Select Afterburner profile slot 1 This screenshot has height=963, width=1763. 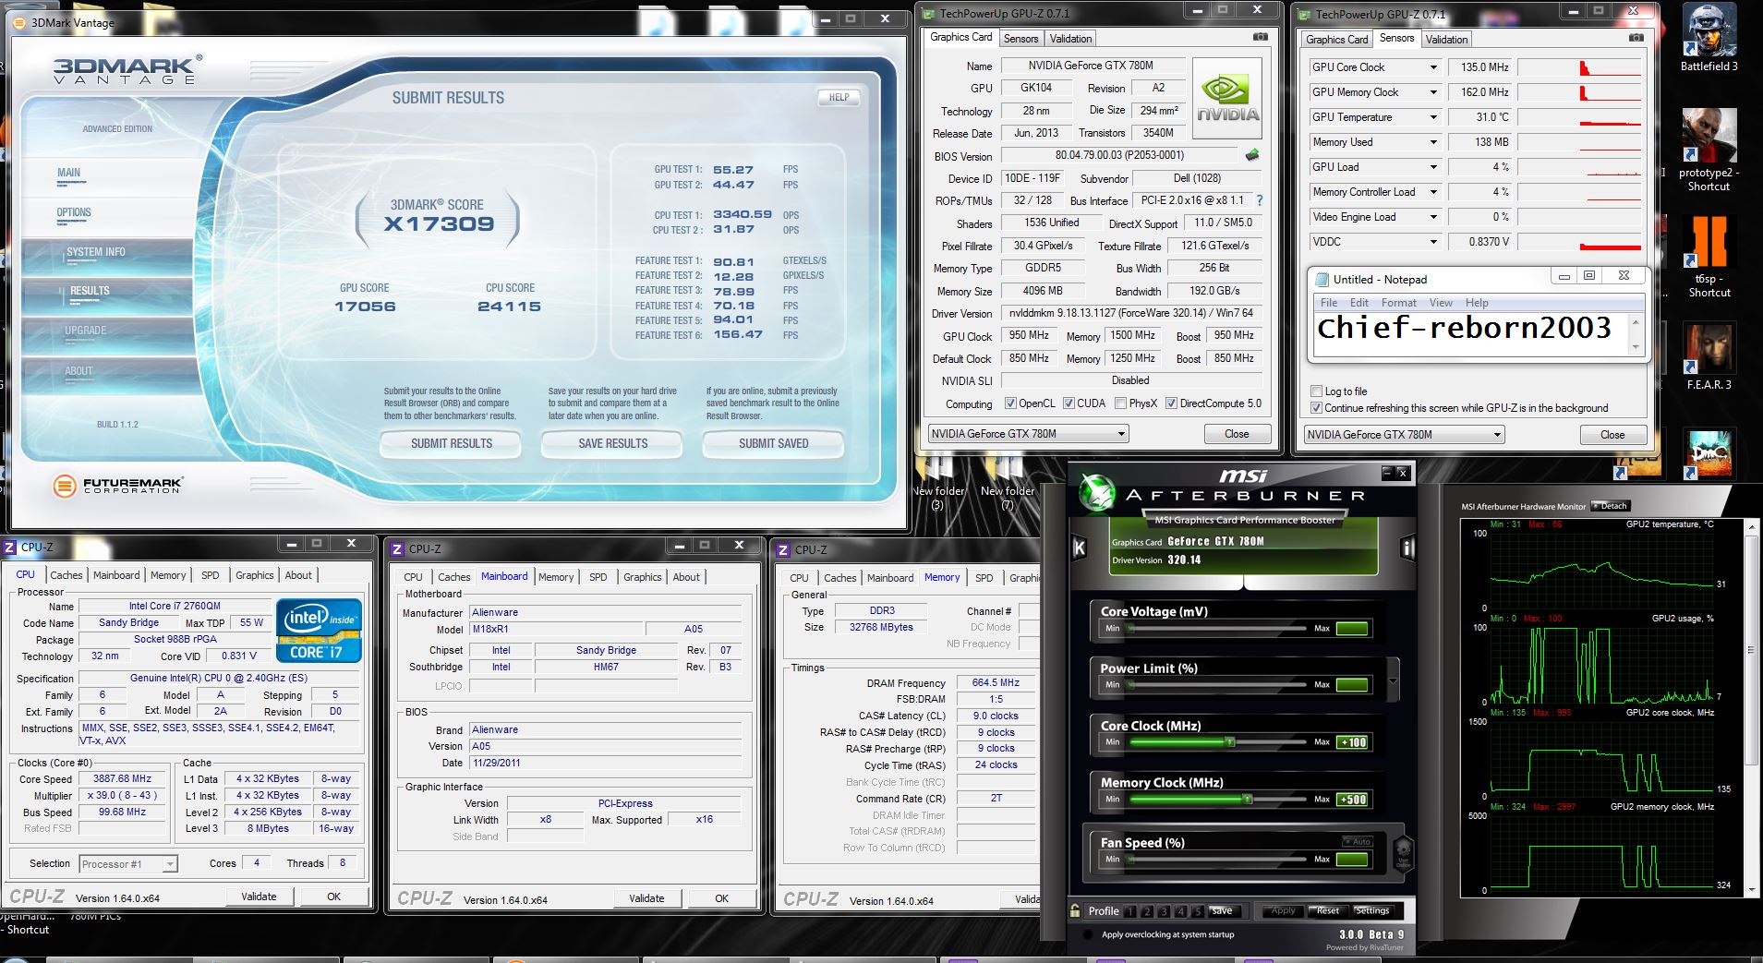click(x=1130, y=911)
